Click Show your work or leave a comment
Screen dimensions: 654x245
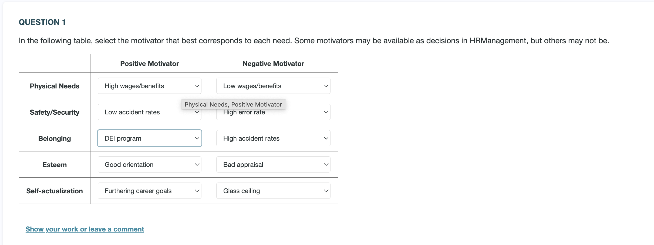click(85, 229)
